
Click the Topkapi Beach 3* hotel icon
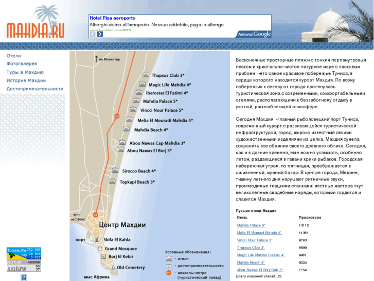pos(112,181)
